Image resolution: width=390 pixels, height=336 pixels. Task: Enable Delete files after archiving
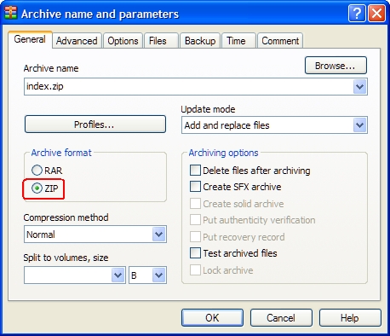195,171
